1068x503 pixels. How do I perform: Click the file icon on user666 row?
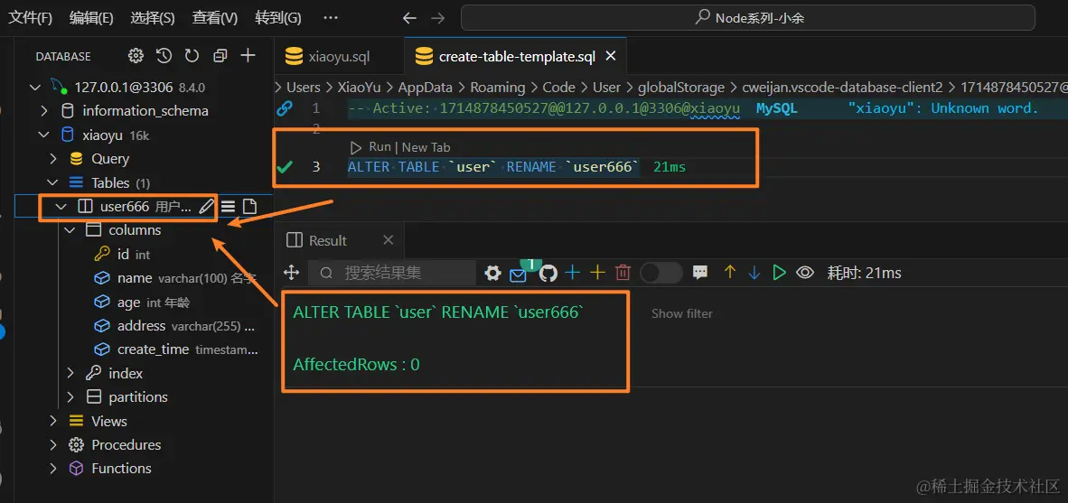249,206
